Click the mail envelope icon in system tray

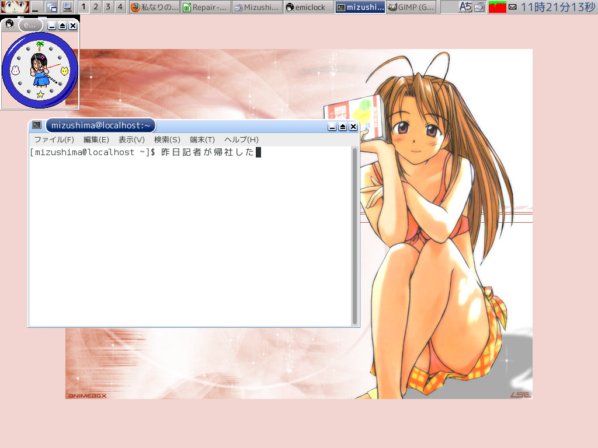pos(513,8)
